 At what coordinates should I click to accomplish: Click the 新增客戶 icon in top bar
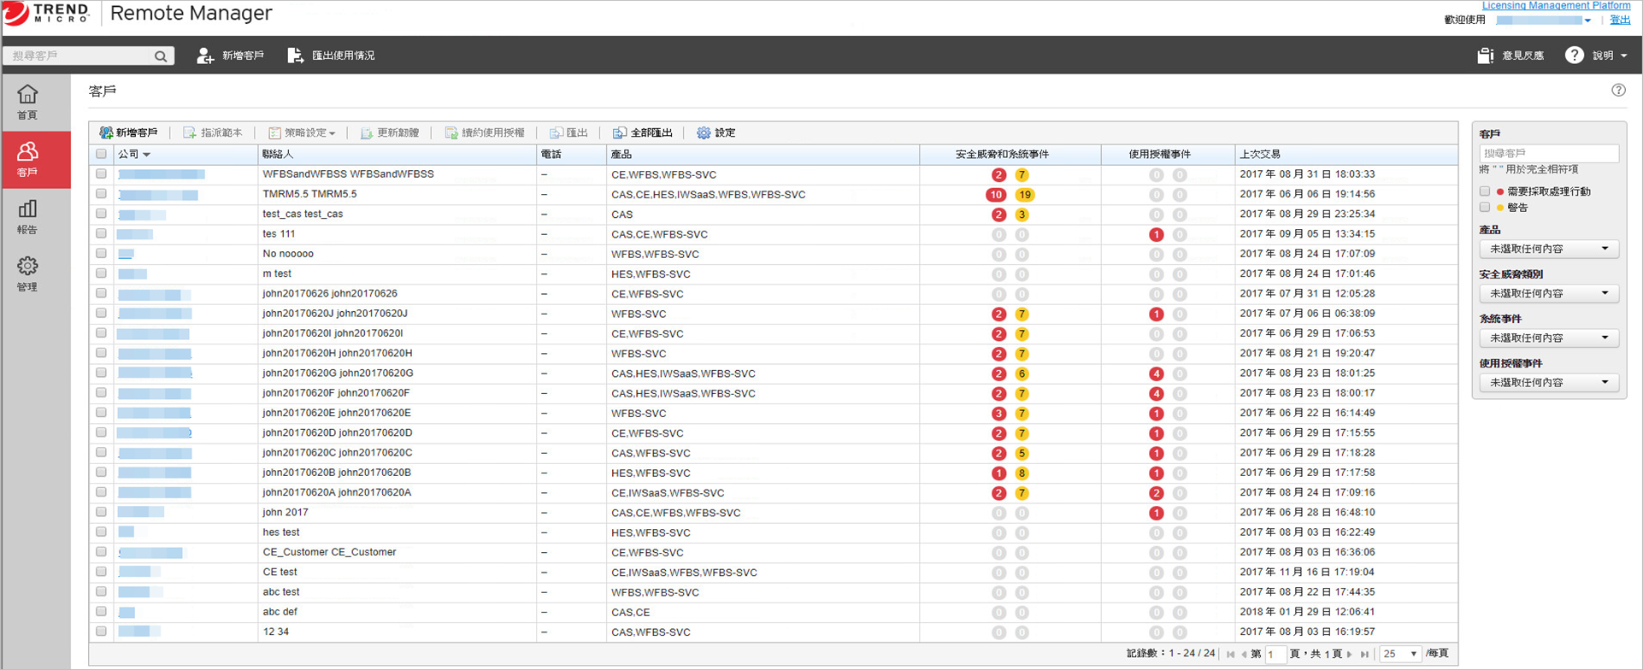tap(205, 56)
